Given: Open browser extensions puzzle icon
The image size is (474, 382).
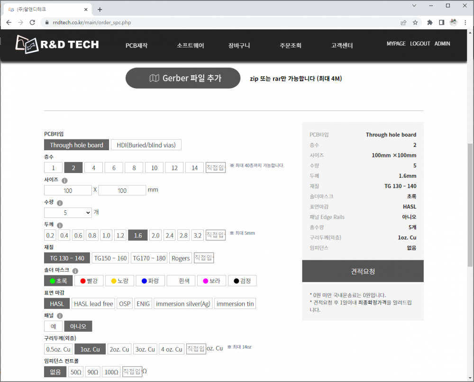Looking at the screenshot, I should click(430, 22).
